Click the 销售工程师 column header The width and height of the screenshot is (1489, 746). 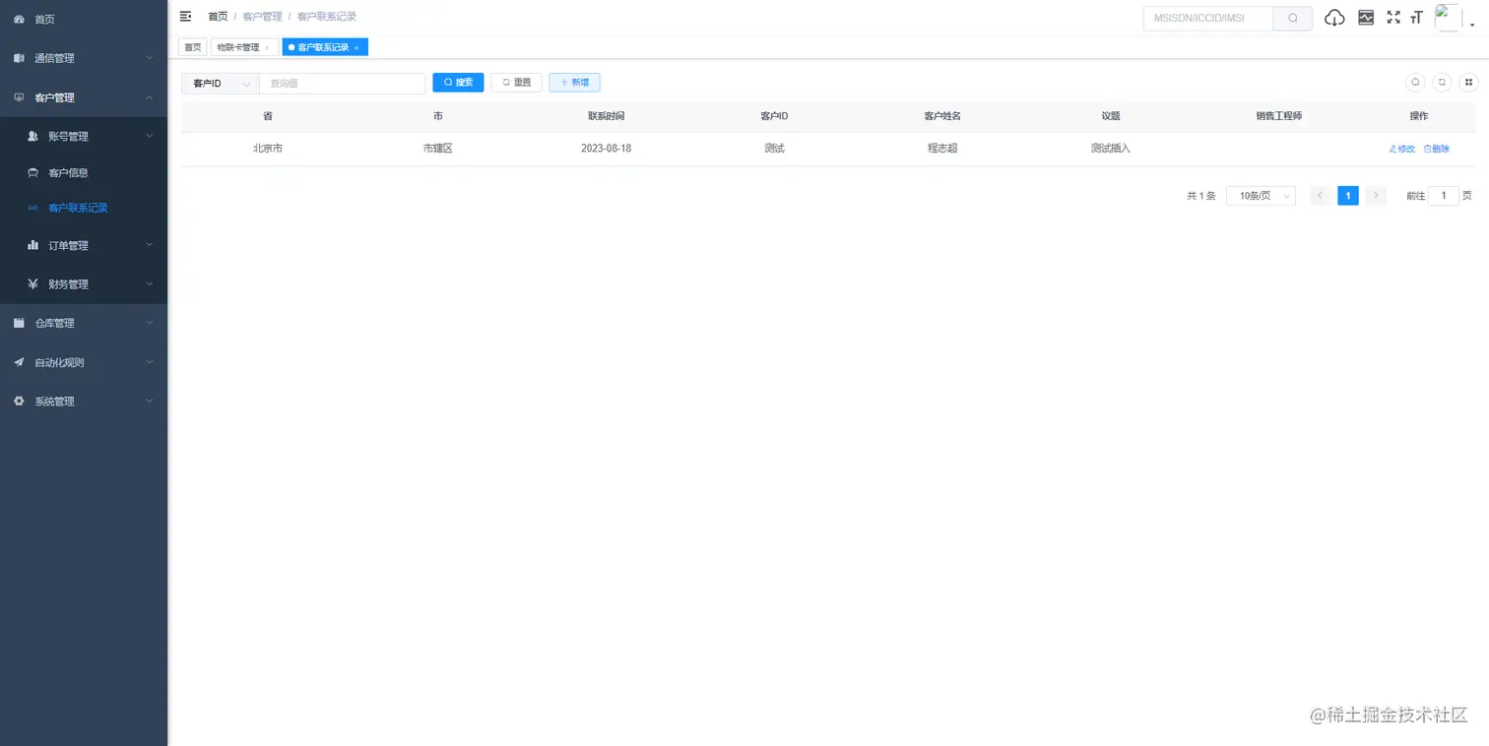pyautogui.click(x=1279, y=116)
